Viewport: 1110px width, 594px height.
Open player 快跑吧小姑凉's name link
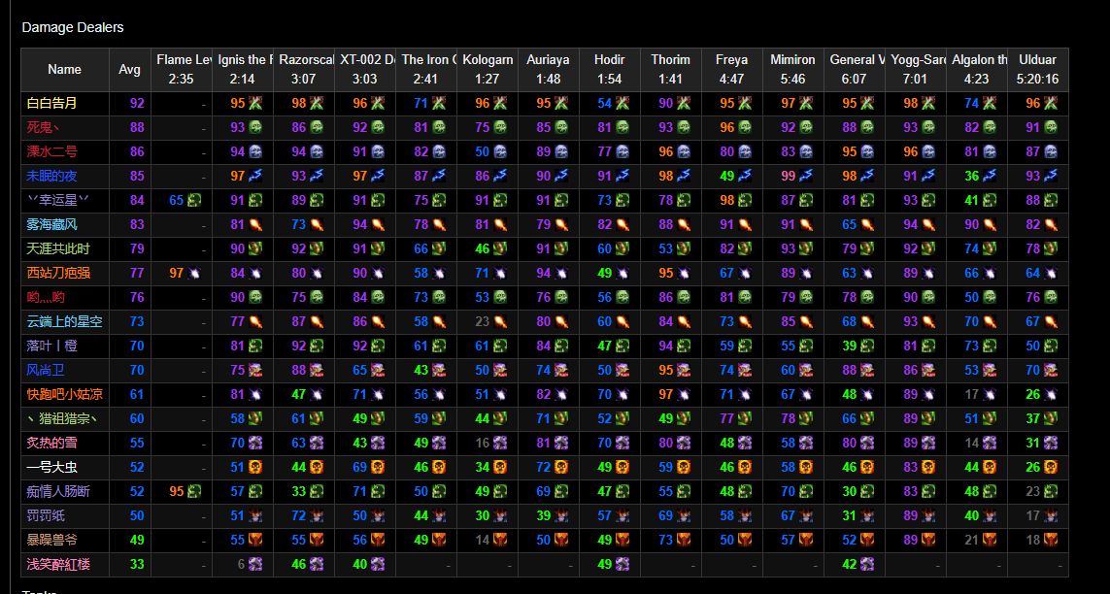pos(64,395)
